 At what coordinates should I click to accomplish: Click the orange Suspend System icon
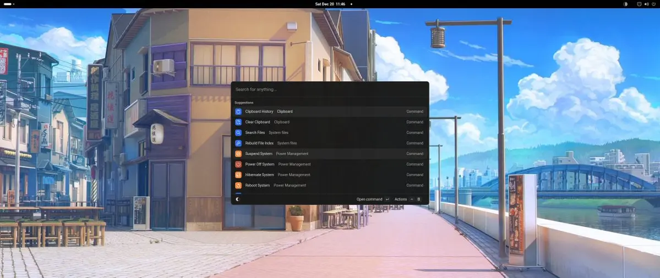(x=238, y=154)
